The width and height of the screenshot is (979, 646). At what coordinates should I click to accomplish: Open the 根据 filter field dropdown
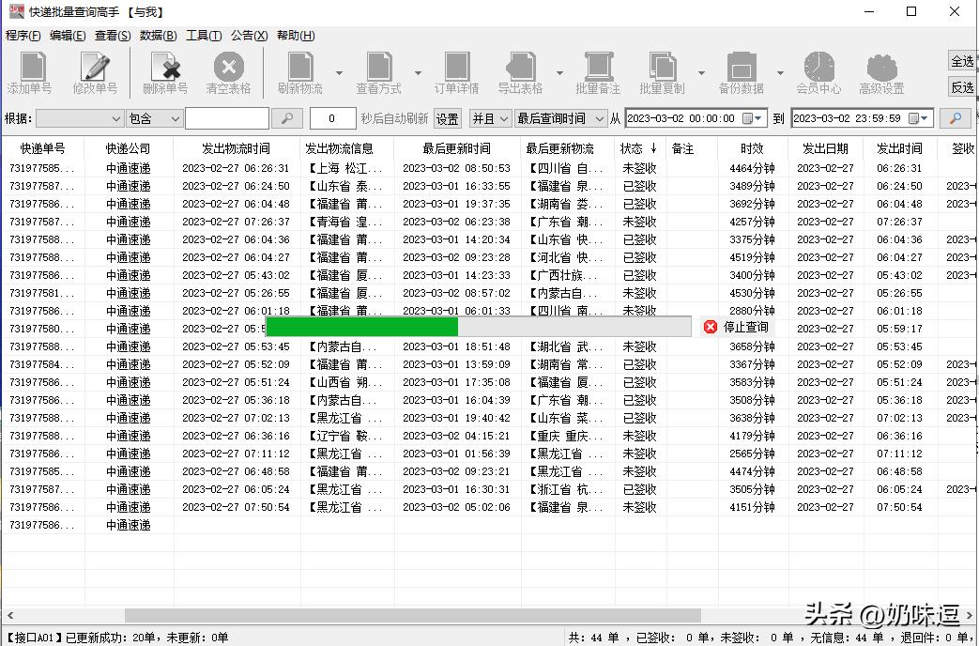(x=80, y=118)
